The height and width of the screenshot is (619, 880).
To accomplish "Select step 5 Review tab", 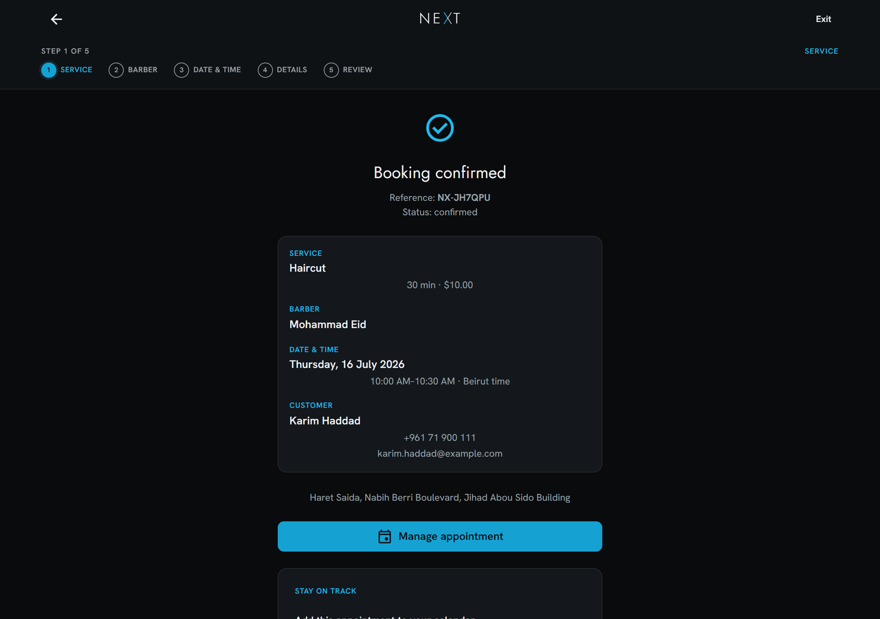I will (x=348, y=69).
